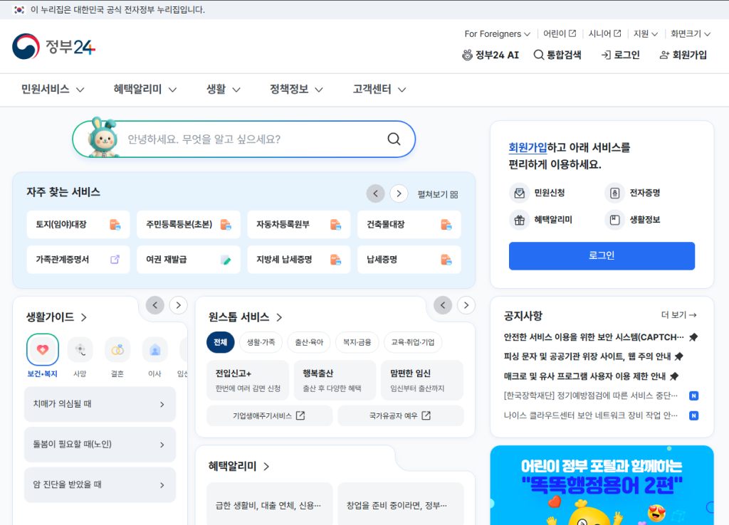The width and height of the screenshot is (729, 525).
Task: Click the blue 로그인 button
Action: click(x=602, y=255)
